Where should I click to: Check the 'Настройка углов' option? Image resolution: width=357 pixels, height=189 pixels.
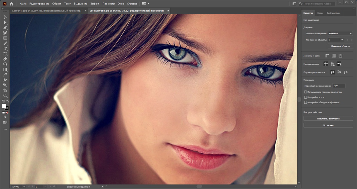pyautogui.click(x=305, y=97)
